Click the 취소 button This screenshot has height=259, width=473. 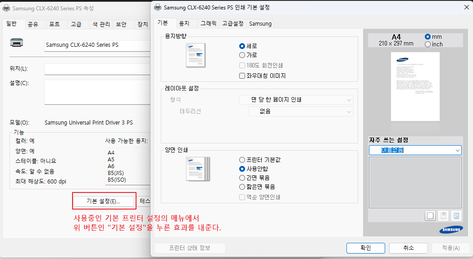tap(409, 248)
